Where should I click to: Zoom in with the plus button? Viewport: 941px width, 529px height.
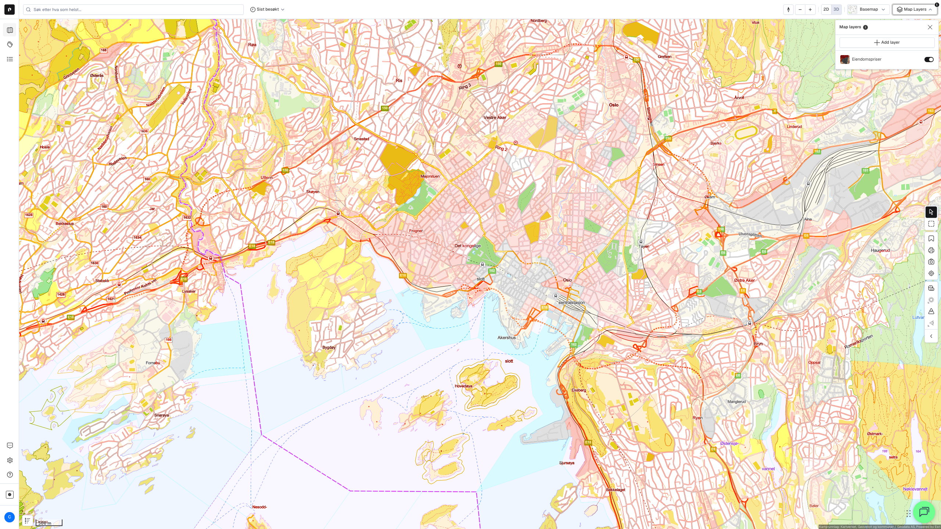(x=810, y=10)
